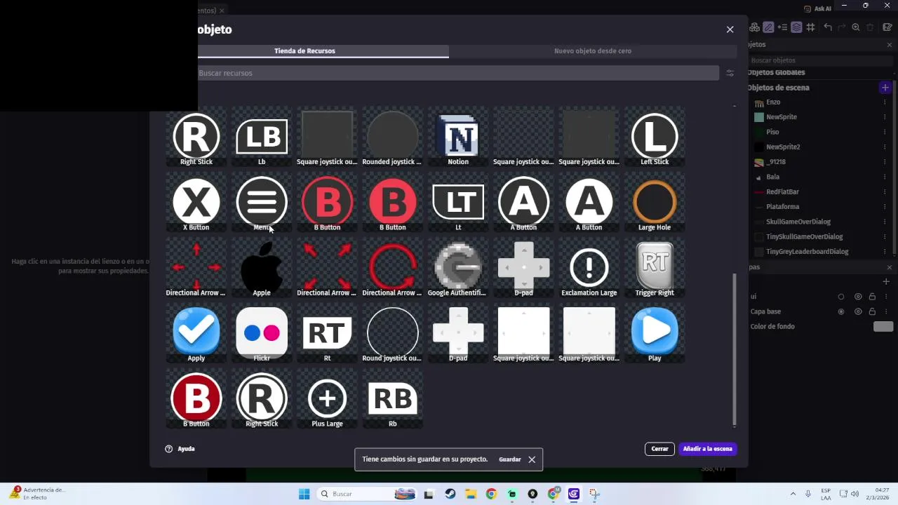The width and height of the screenshot is (898, 505).
Task: Open the Ayuda help link
Action: point(180,449)
